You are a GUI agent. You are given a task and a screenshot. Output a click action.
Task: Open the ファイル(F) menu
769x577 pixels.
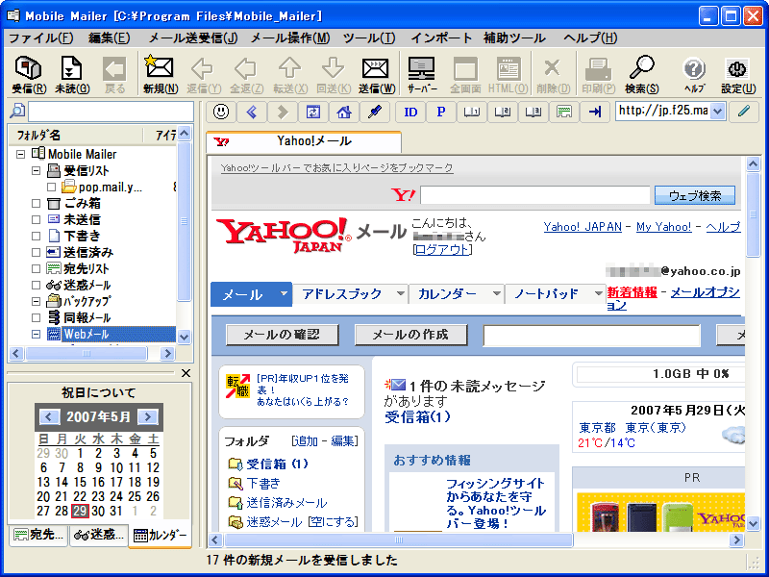[41, 38]
